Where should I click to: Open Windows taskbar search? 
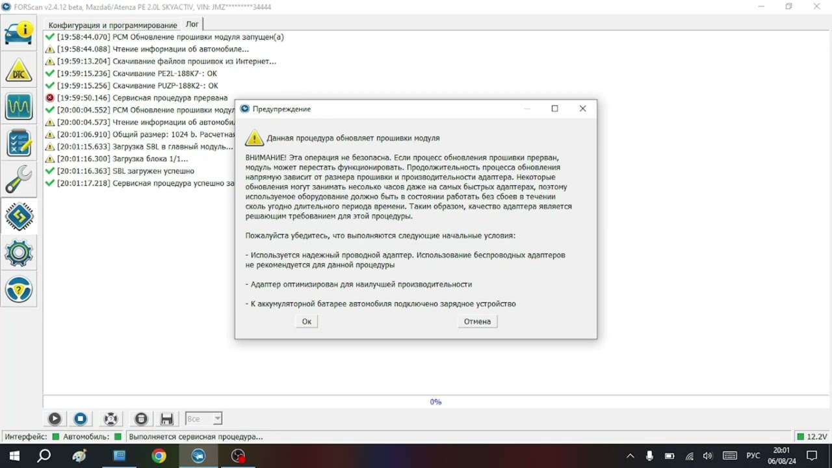click(44, 456)
